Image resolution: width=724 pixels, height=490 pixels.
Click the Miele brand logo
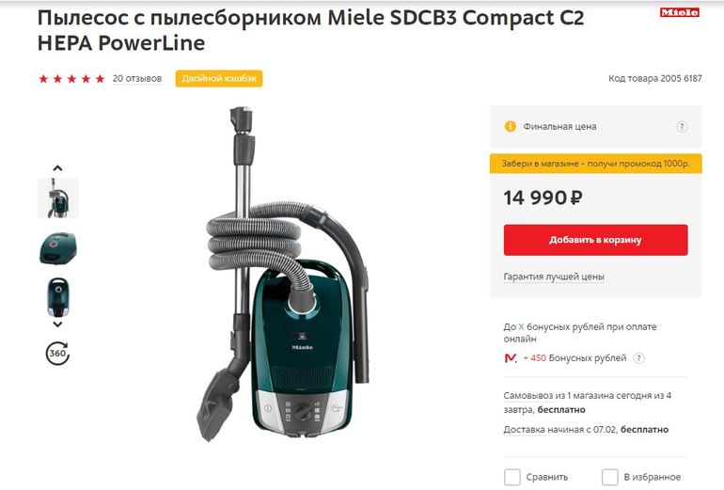click(x=679, y=12)
